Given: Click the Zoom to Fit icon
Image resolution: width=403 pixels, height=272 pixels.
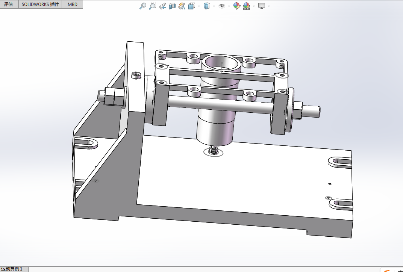Looking at the screenshot, I should pos(142,6).
